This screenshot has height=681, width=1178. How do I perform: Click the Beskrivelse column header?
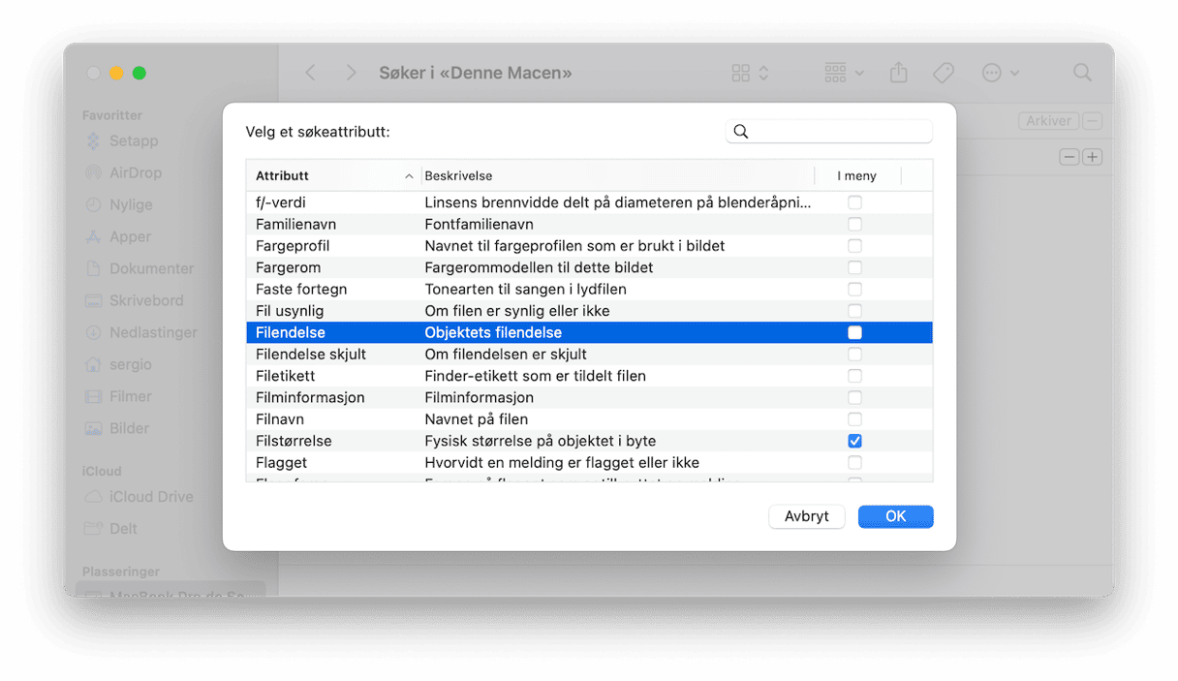[616, 175]
